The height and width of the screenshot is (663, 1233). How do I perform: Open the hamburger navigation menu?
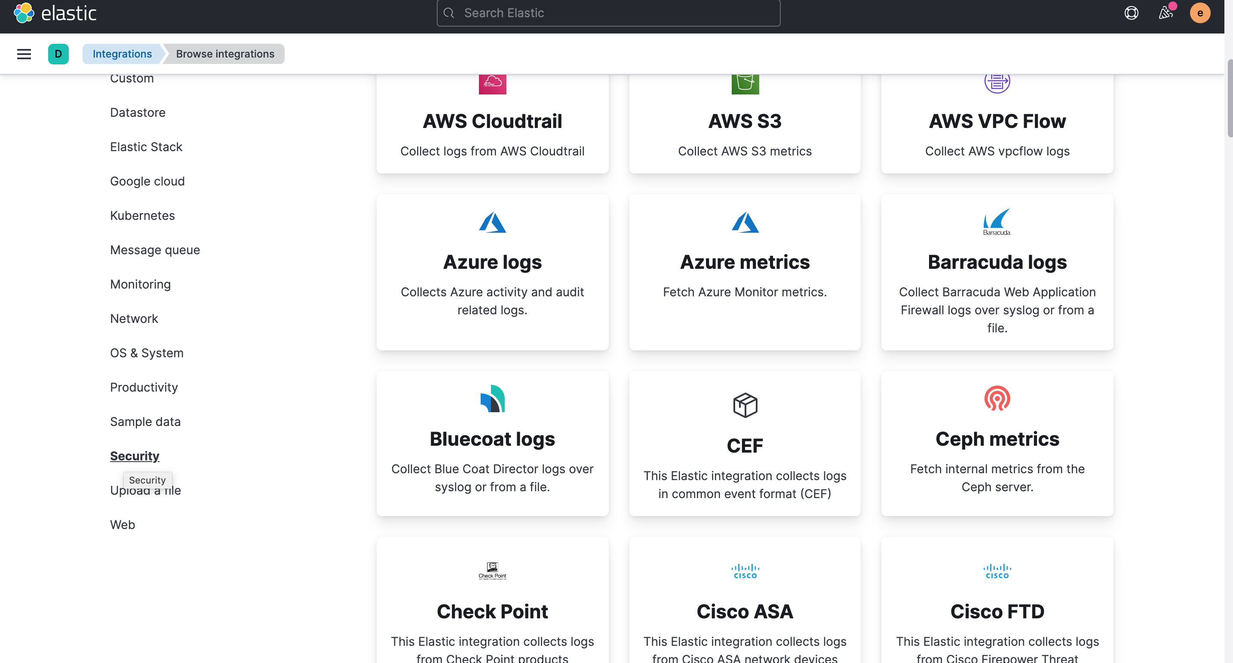pyautogui.click(x=24, y=54)
